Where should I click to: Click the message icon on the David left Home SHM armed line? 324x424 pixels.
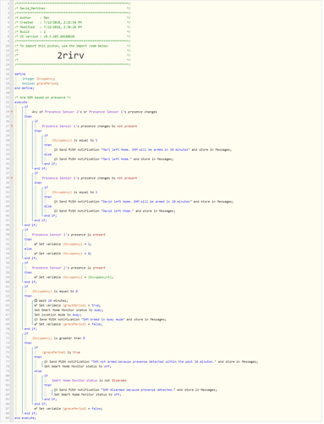click(56, 202)
